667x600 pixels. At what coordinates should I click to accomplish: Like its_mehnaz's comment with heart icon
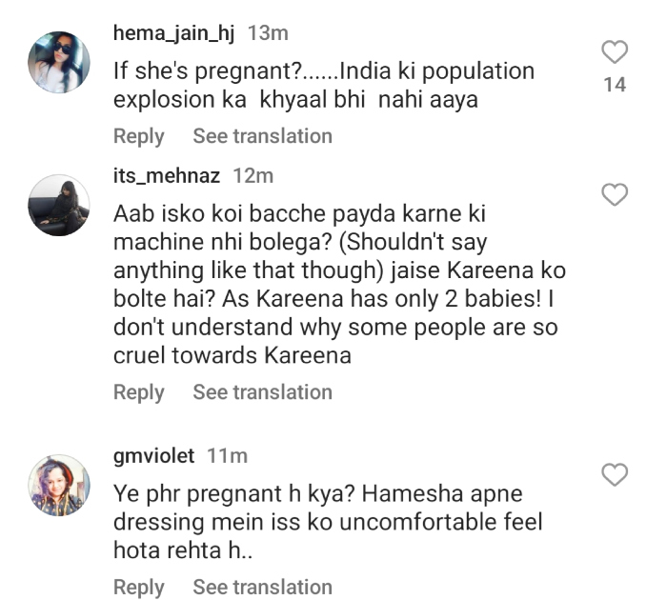tap(616, 195)
